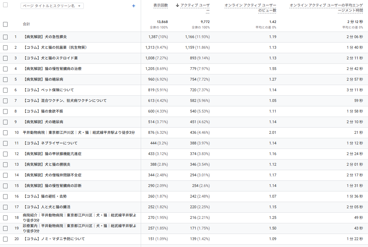Click the views cell 1,387 (10%)
Image resolution: width=368 pixels, height=247 pixels.
tap(158, 37)
